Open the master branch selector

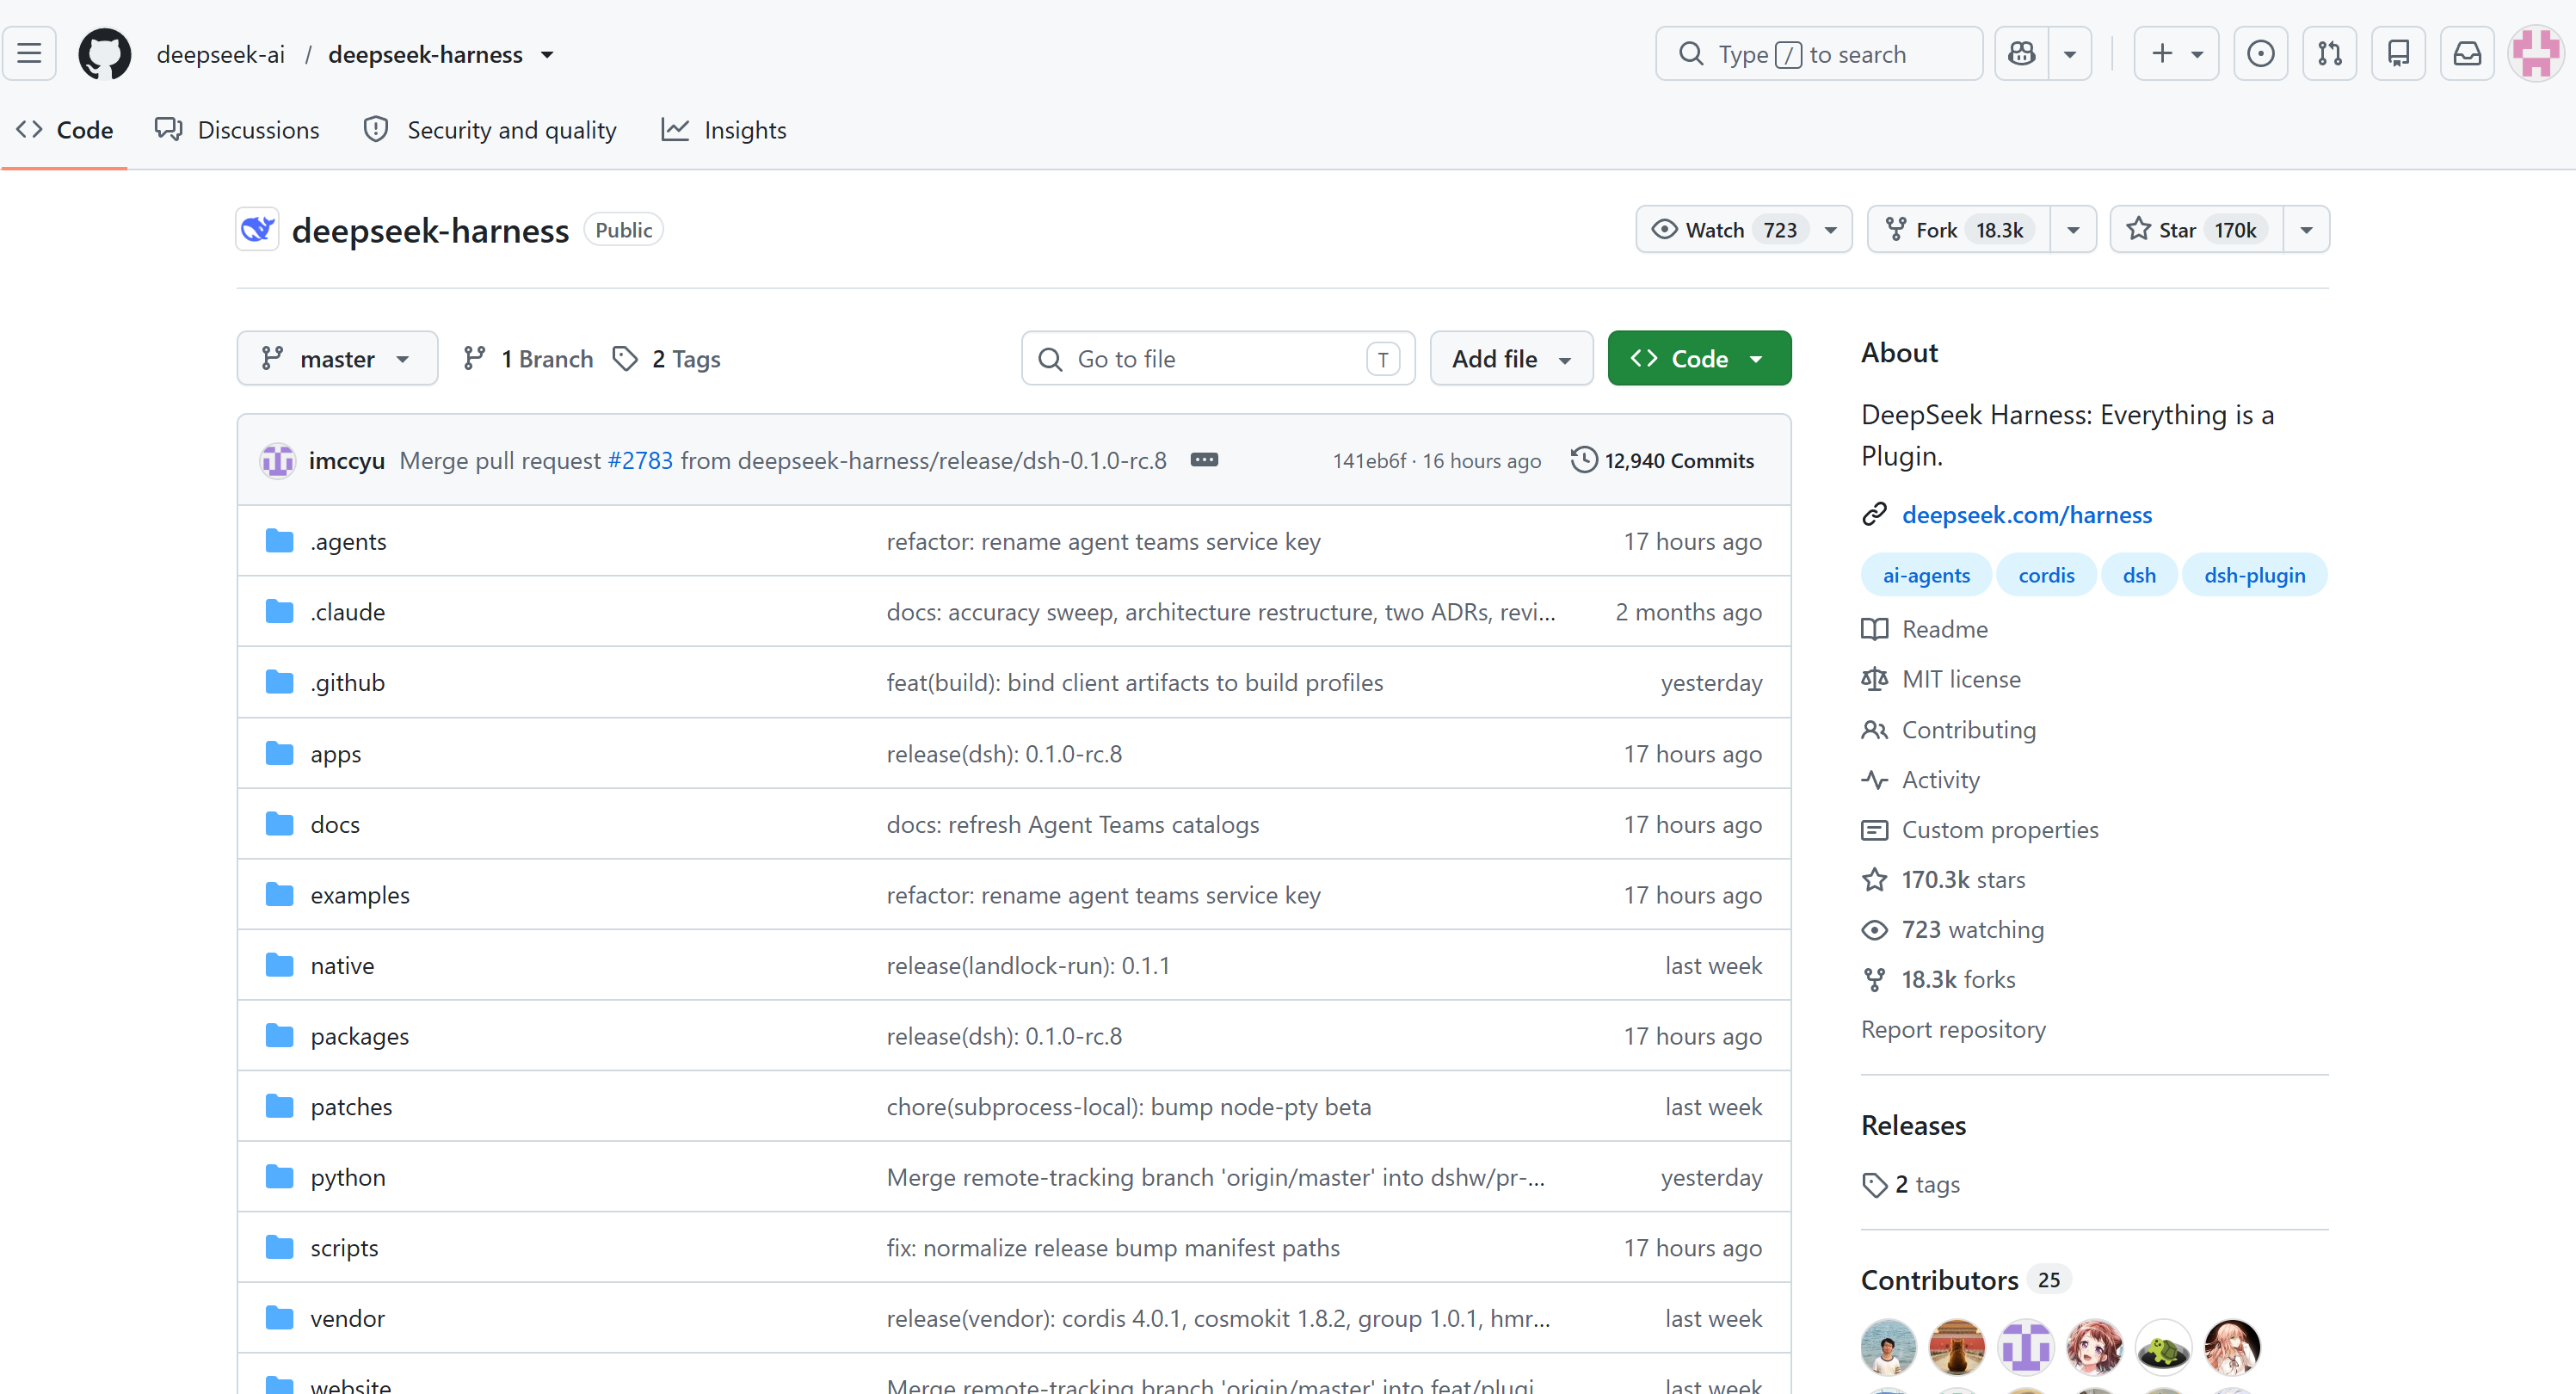coord(337,358)
